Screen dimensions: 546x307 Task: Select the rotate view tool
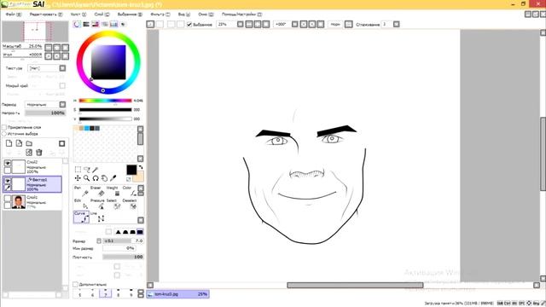(96, 178)
